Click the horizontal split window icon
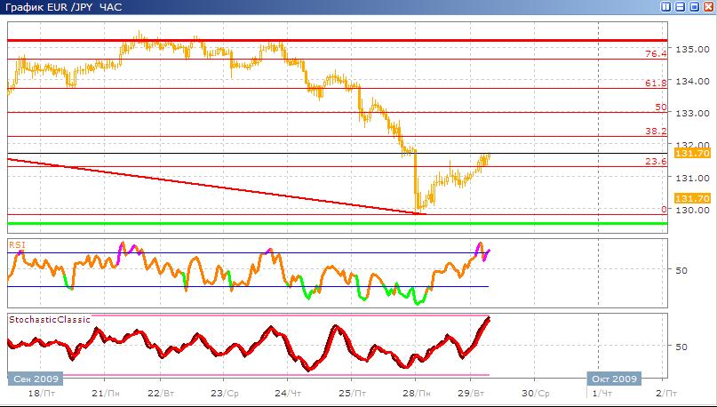This screenshot has height=407, width=717. (x=680, y=6)
